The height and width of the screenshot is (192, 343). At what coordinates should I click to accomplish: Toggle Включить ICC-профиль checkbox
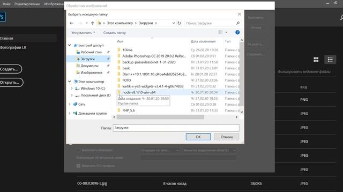tap(78, 166)
